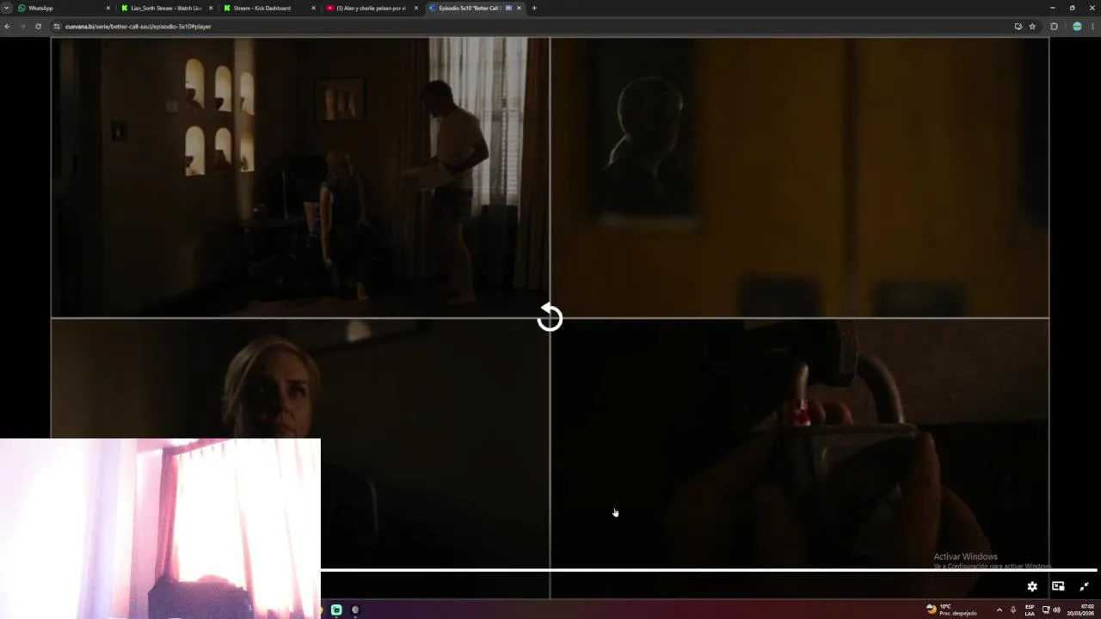Bookmark this page with the star
This screenshot has width=1101, height=619.
pos(1032,26)
